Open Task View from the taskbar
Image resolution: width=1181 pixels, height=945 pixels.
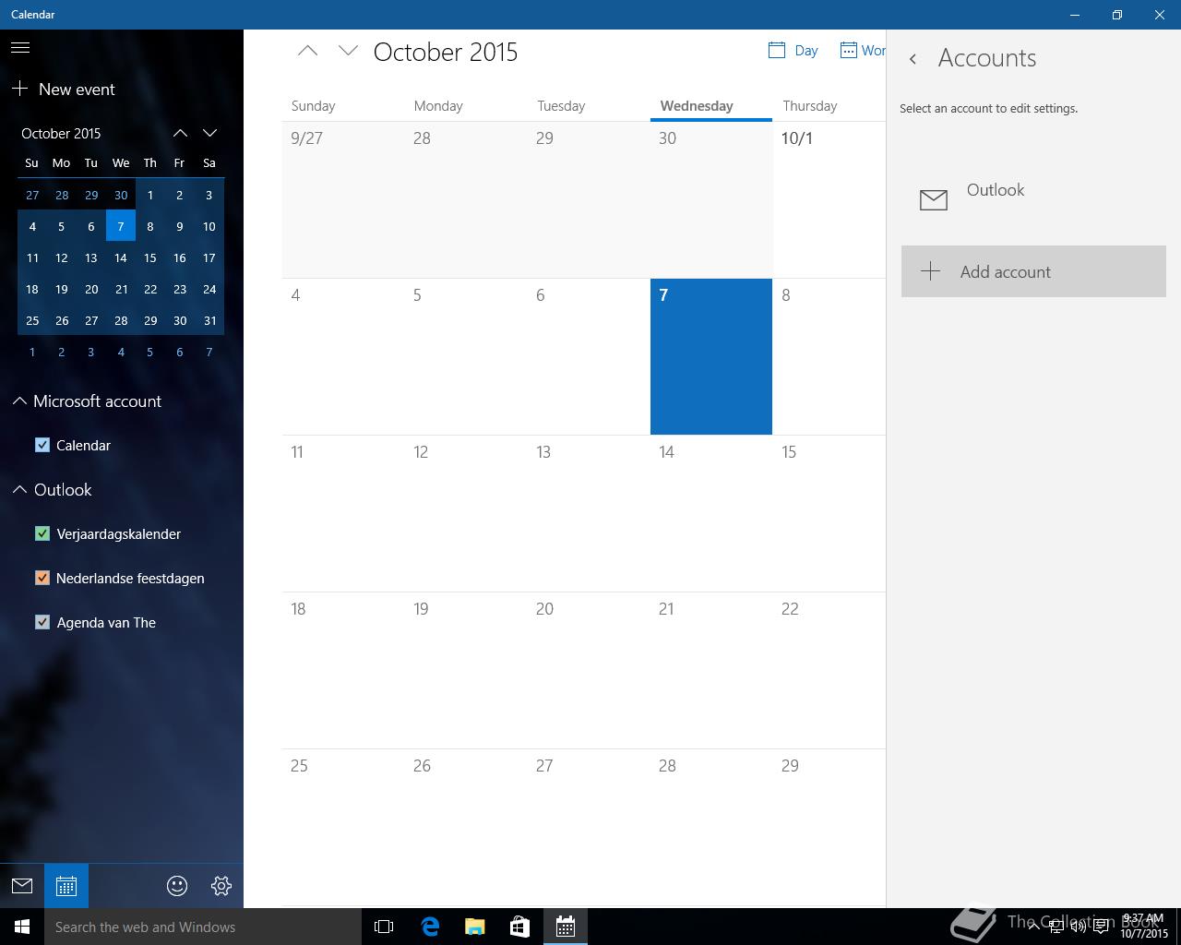pos(384,927)
